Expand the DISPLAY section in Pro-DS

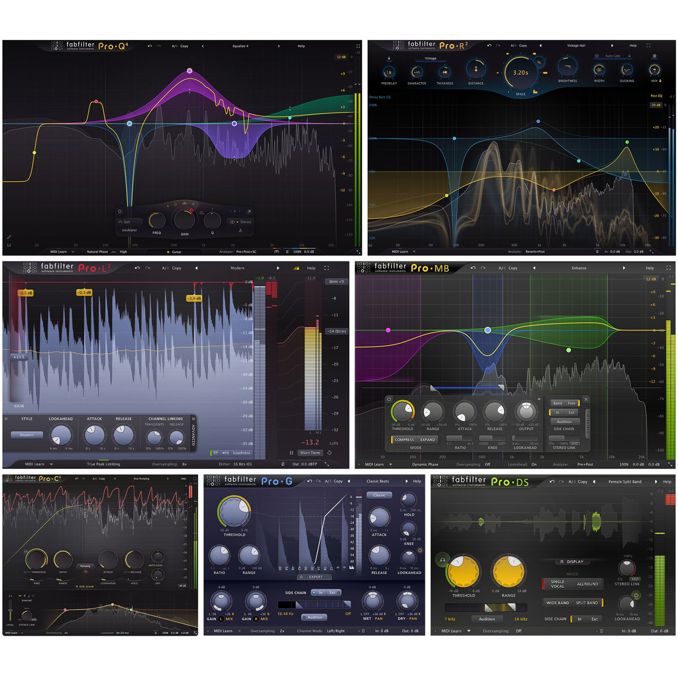[x=572, y=562]
